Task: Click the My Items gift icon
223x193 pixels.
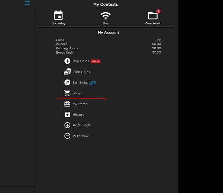Action: click(67, 104)
